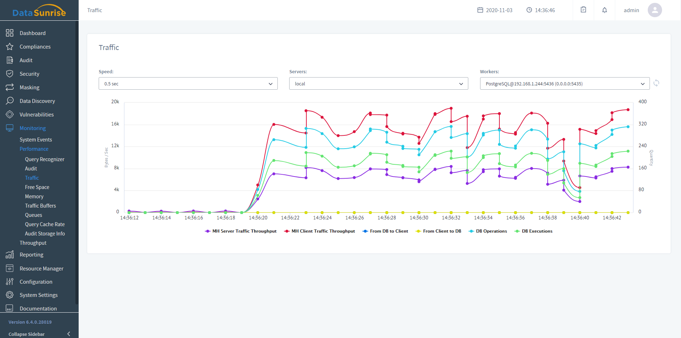Open the Documentation link in sidebar
681x338 pixels.
pyautogui.click(x=38, y=309)
